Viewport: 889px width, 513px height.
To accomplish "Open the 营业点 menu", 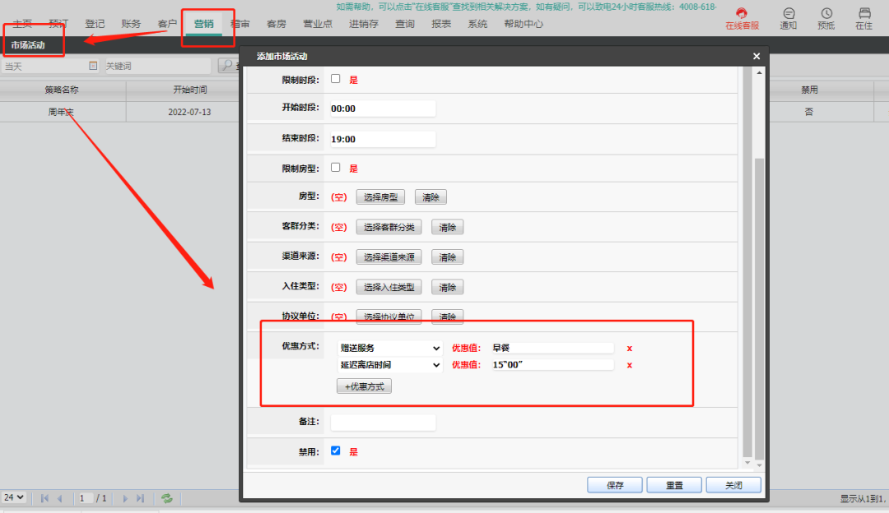I will [318, 24].
